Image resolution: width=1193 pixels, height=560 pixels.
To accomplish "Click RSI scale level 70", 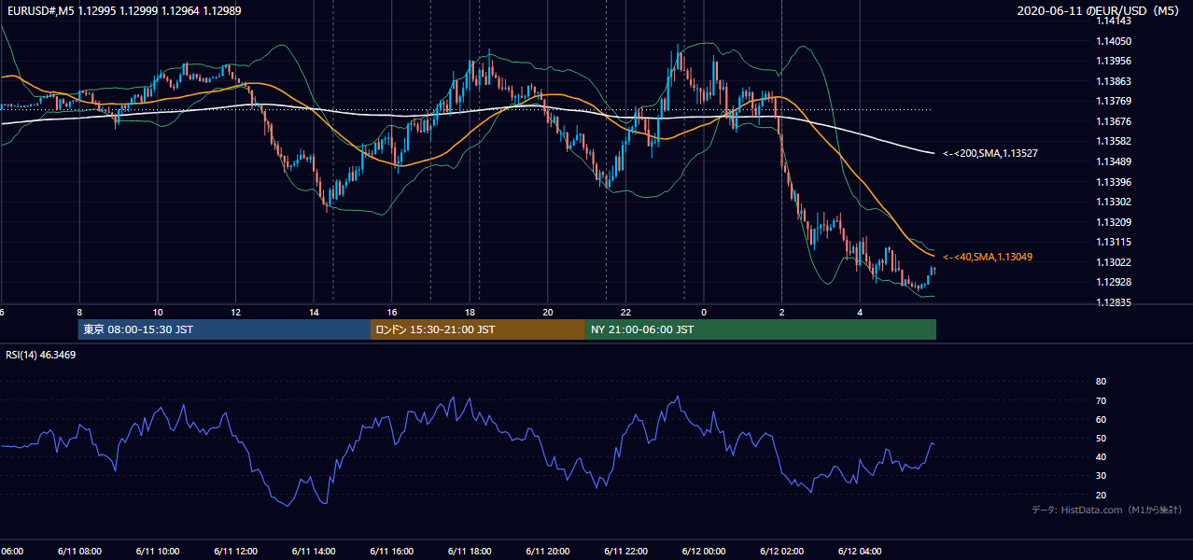I will pos(1101,401).
